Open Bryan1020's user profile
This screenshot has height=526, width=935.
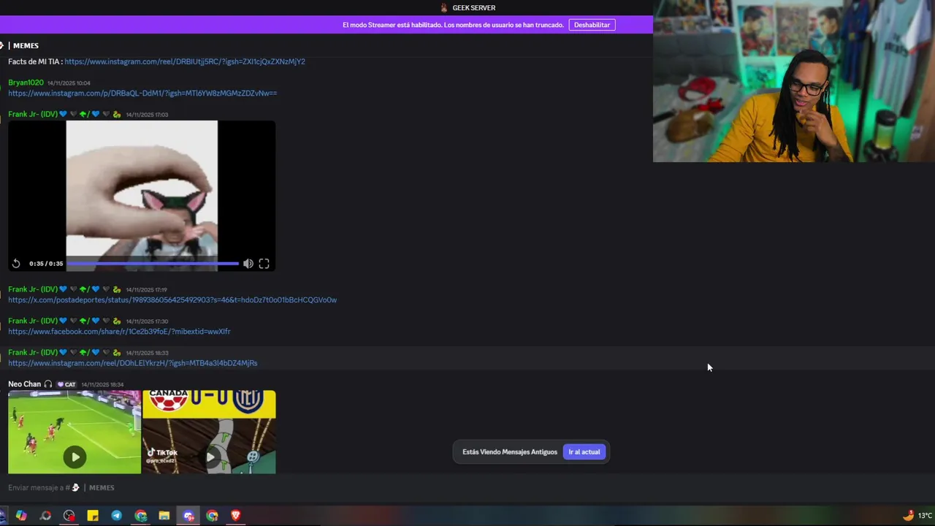[x=26, y=83]
